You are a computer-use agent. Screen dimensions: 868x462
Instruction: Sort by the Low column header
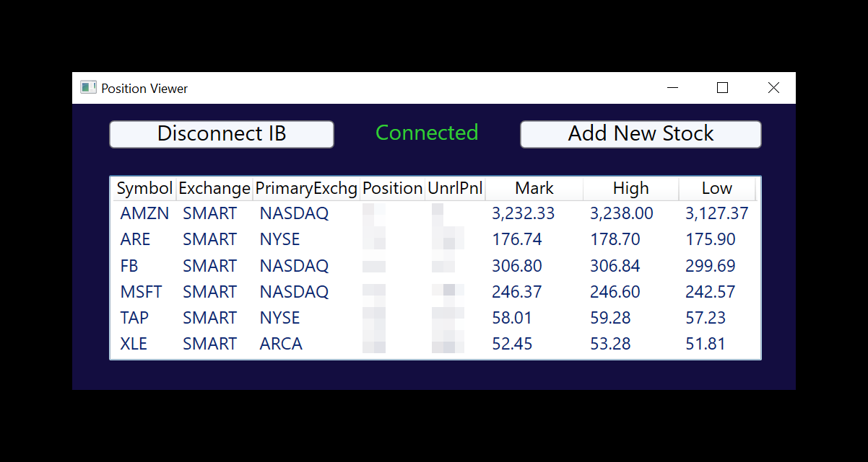(717, 189)
